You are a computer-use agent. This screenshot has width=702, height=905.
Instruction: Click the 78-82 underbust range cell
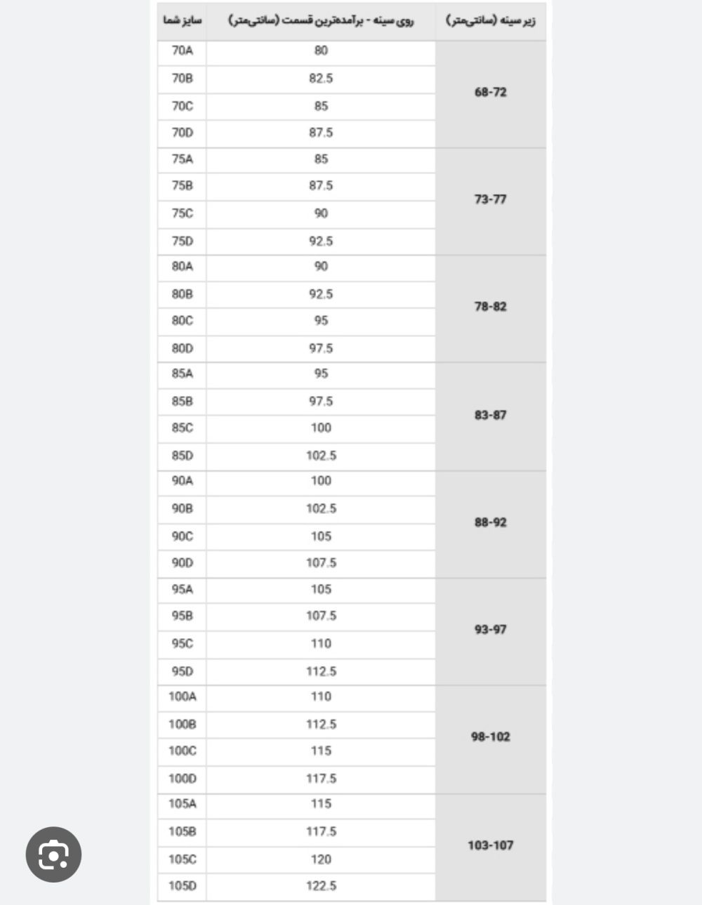click(490, 308)
